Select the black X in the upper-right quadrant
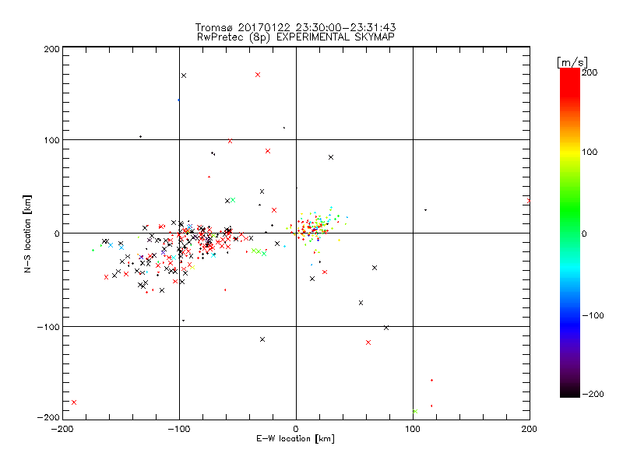This screenshot has height=467, width=623. [330, 157]
